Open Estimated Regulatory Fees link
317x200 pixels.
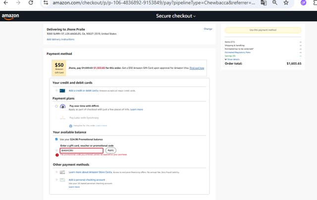coord(238,52)
